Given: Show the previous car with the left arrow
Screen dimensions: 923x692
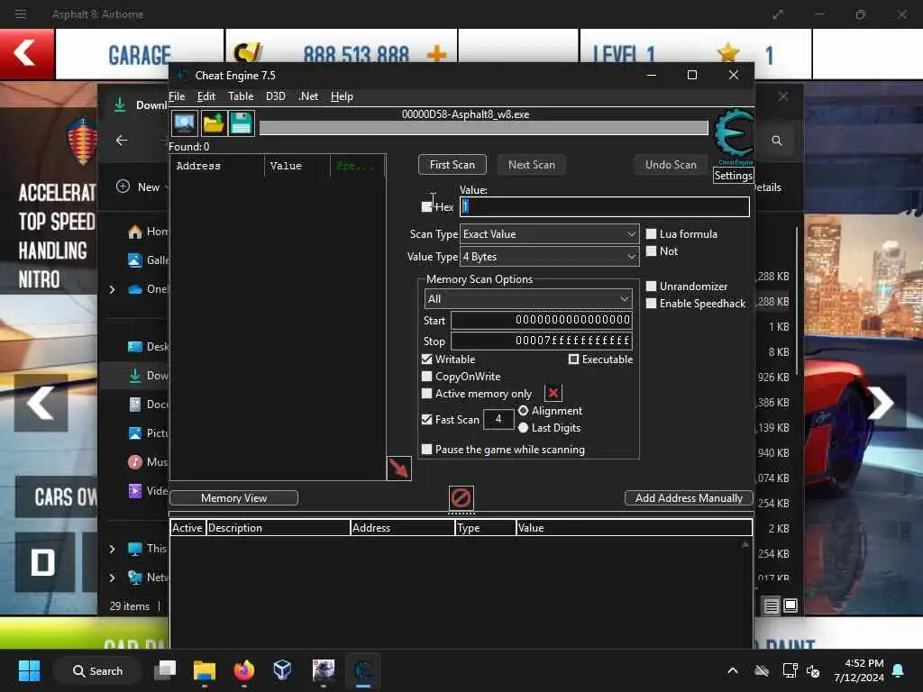Looking at the screenshot, I should [41, 403].
